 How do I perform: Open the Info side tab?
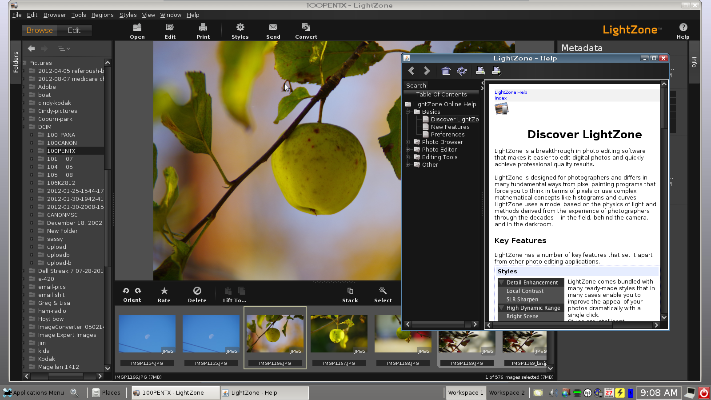[x=694, y=62]
